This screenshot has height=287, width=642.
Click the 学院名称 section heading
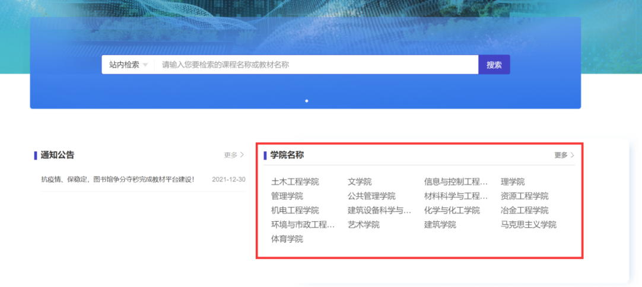pyautogui.click(x=287, y=155)
